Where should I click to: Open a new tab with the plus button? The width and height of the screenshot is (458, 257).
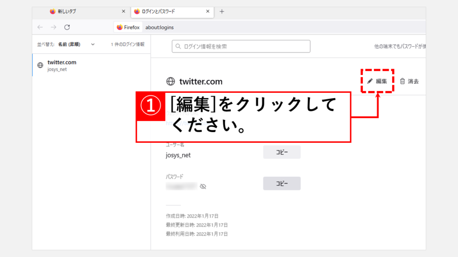coord(222,12)
